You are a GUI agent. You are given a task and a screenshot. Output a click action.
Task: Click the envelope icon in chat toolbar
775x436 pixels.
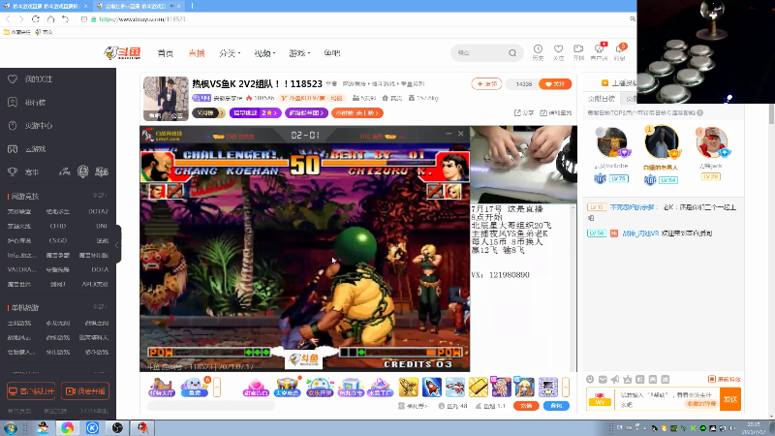click(x=603, y=379)
